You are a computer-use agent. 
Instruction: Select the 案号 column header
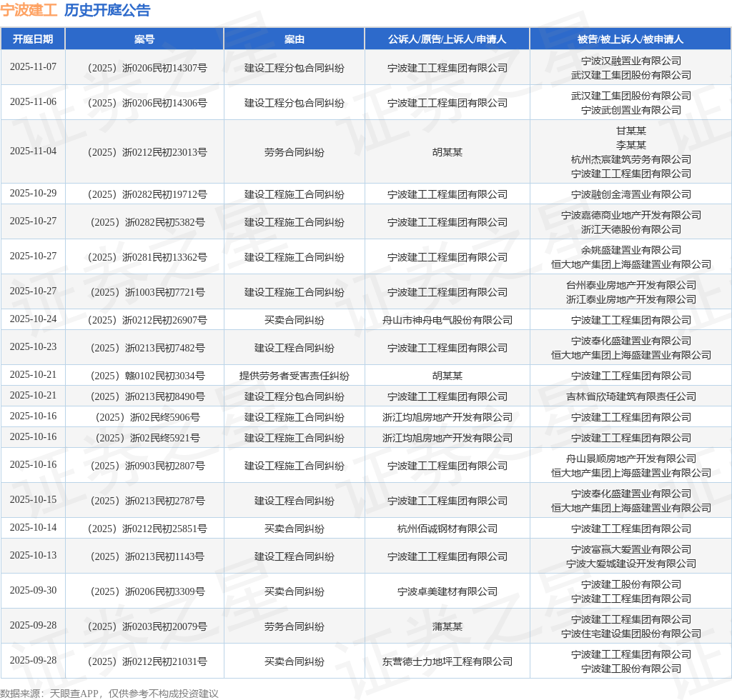coord(144,39)
